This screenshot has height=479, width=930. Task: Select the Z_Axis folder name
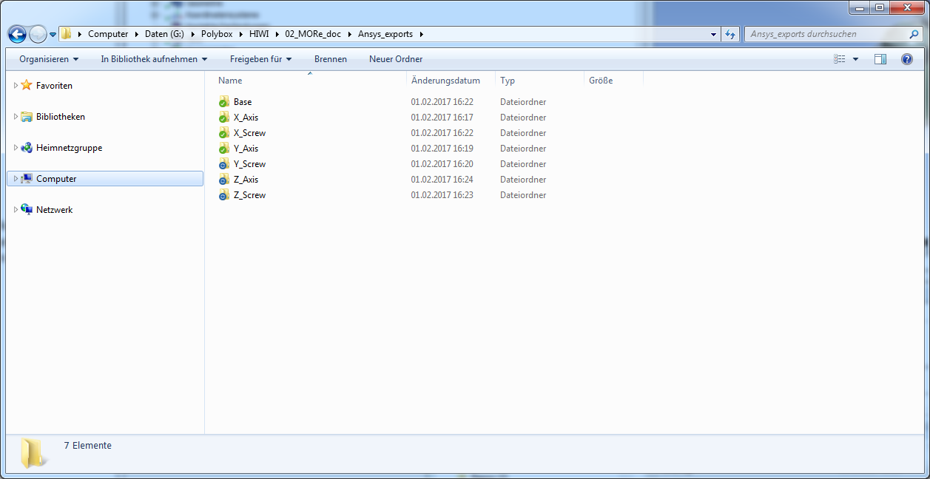pyautogui.click(x=246, y=180)
